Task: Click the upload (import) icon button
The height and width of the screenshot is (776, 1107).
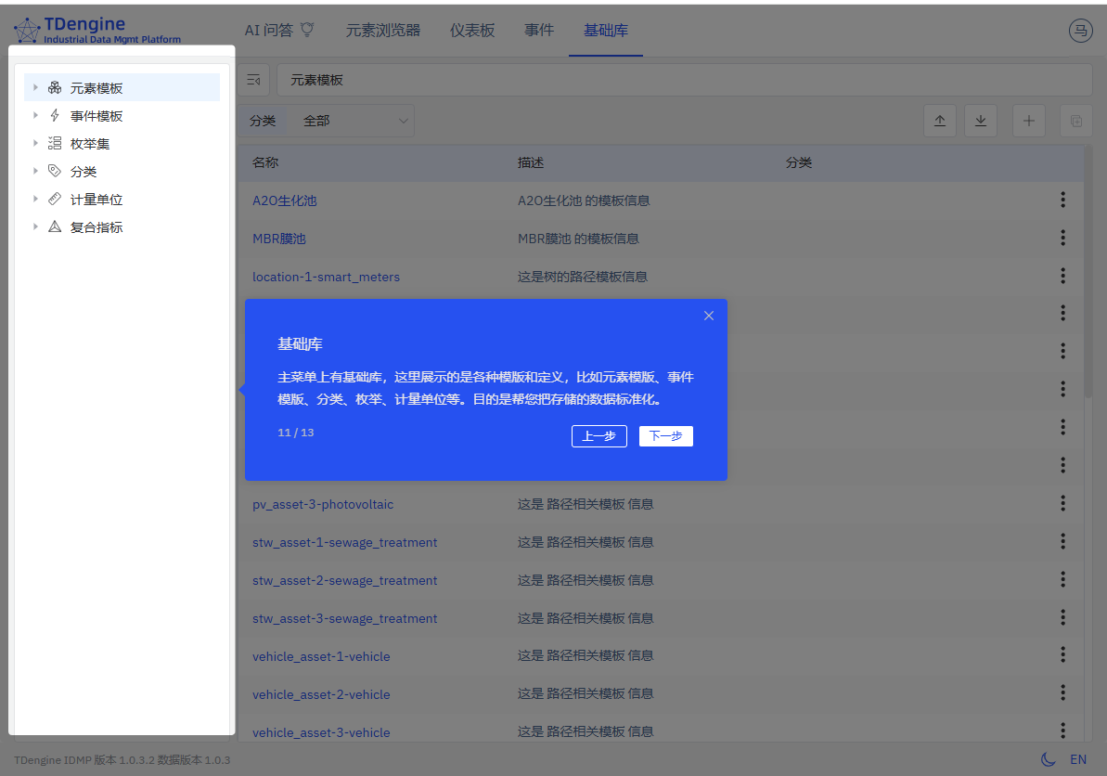Action: (940, 121)
